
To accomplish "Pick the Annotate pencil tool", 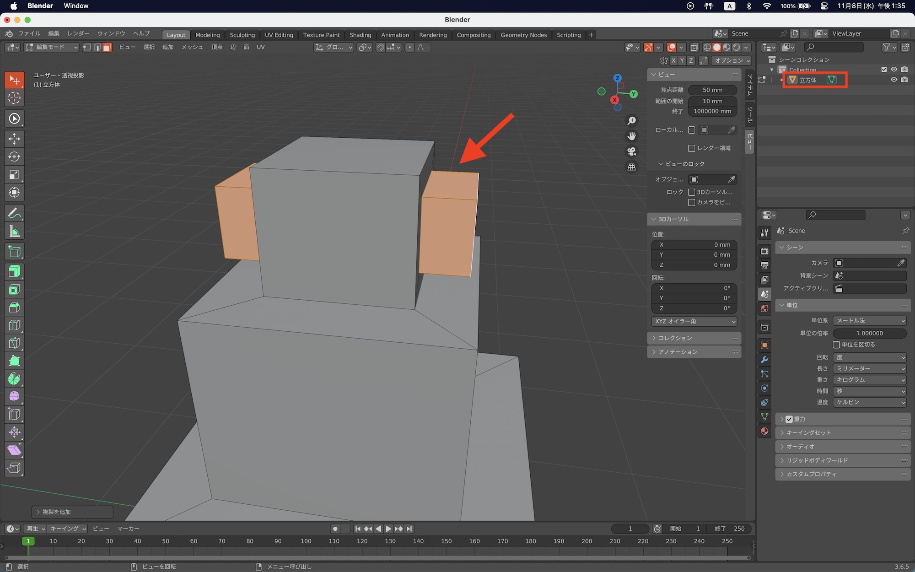I will point(14,213).
